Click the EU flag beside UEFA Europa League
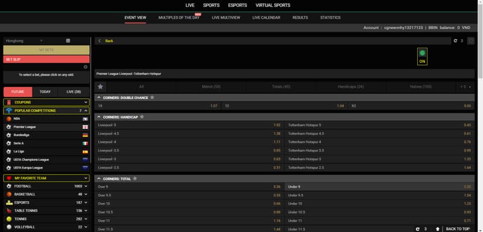This screenshot has width=483, height=232. (85, 168)
